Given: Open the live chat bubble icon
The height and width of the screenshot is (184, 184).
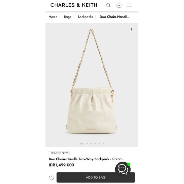Looking at the screenshot, I should [123, 169].
